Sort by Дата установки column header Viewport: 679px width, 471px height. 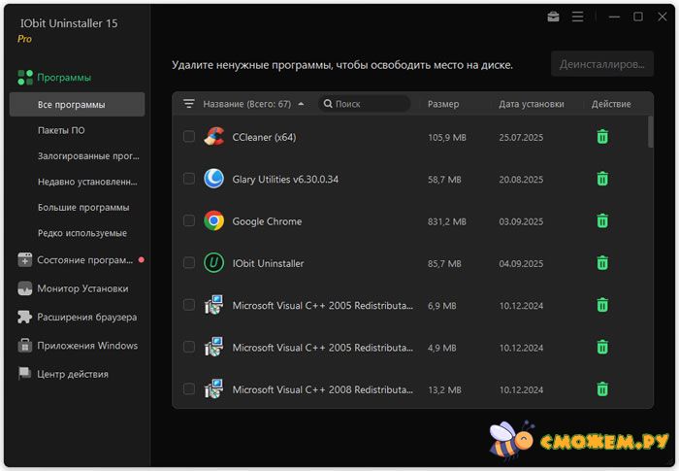(x=532, y=104)
